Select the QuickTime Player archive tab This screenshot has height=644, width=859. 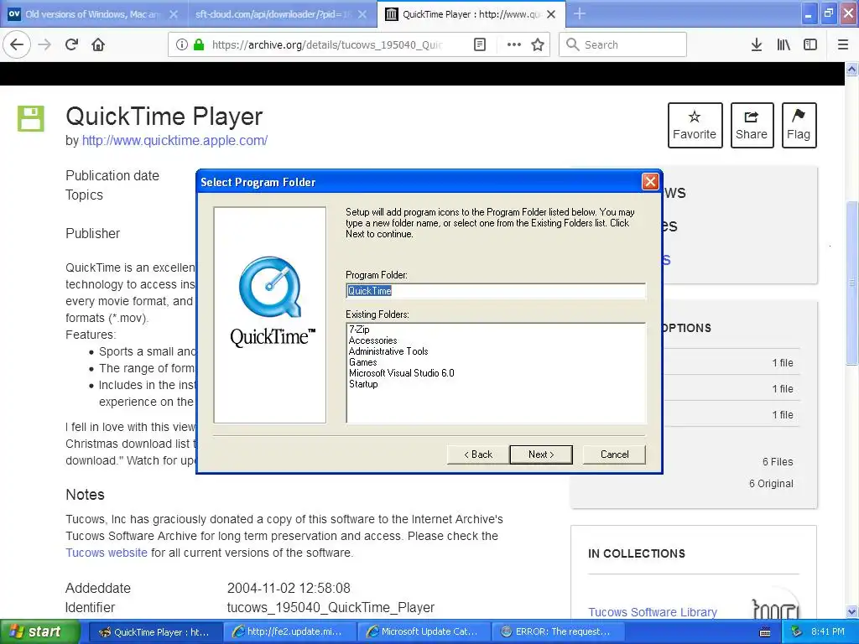click(471, 14)
